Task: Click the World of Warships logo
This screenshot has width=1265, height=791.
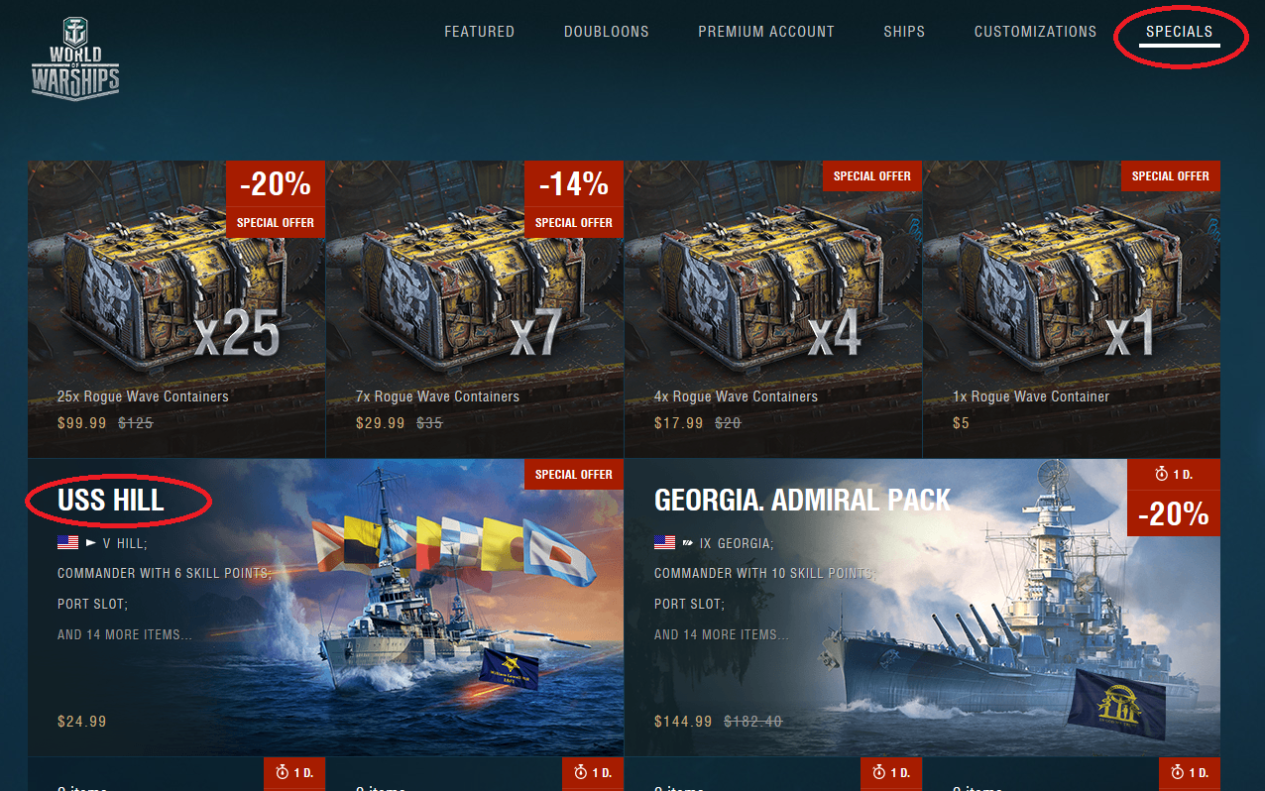Action: point(75,58)
